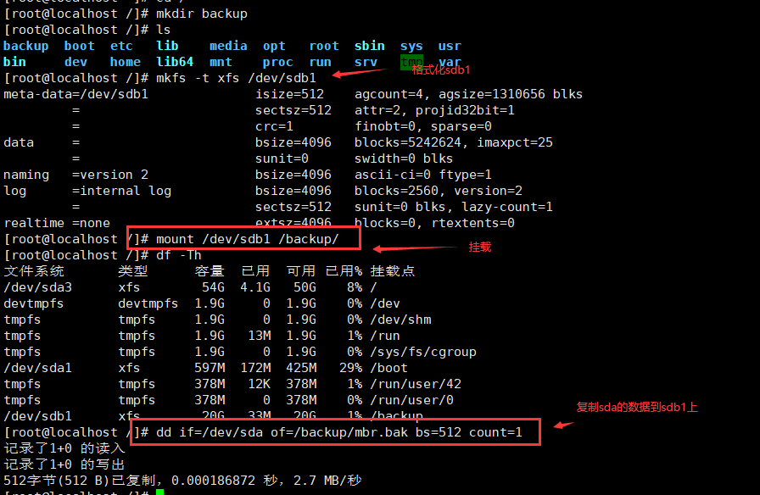Click '29%' usage of /boot

pos(350,368)
